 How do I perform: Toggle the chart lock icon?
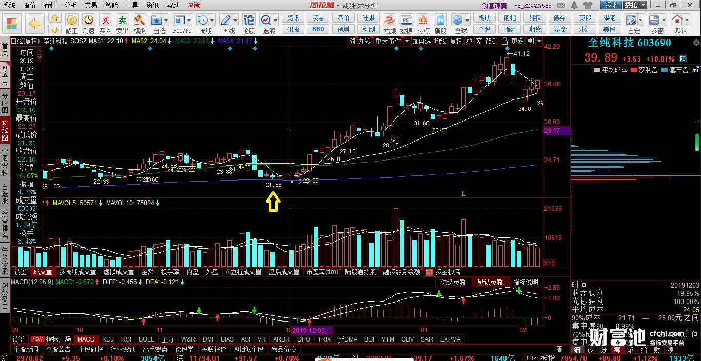(x=504, y=41)
